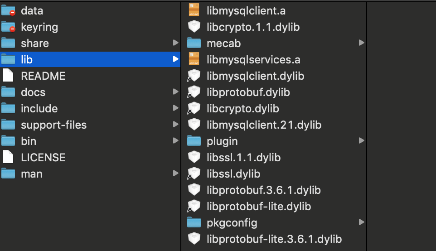
Task: Expand the pkgconfig folder arrow
Action: (x=361, y=222)
